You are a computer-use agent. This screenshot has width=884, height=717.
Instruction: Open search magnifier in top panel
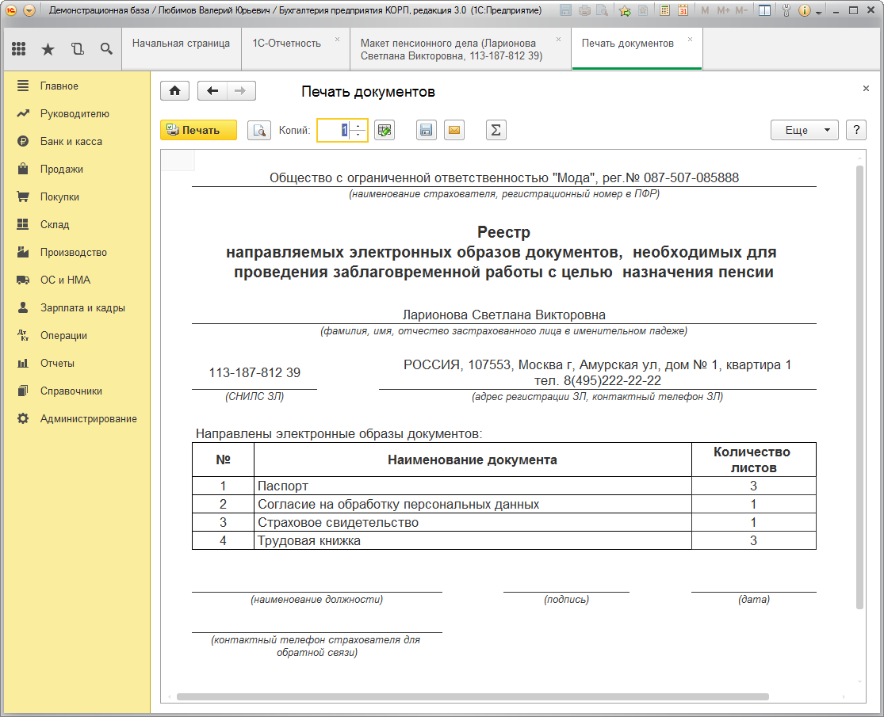click(106, 49)
